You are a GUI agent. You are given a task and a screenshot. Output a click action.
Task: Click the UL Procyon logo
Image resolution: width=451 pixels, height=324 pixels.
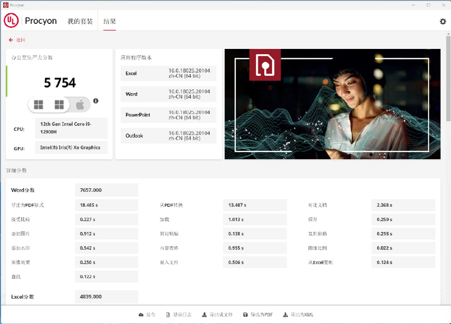pos(11,21)
